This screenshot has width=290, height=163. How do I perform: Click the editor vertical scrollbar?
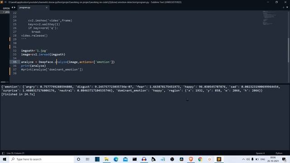[x=289, y=50]
